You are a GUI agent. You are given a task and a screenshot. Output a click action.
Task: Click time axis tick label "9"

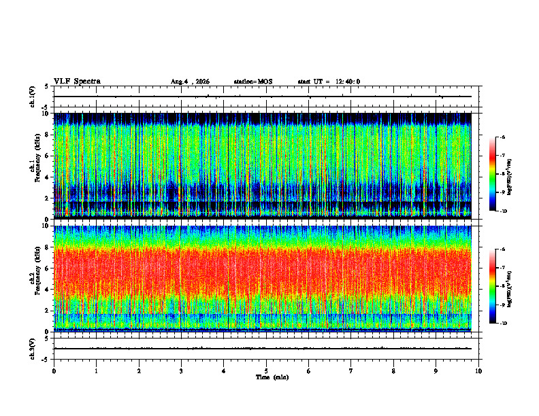click(x=436, y=371)
